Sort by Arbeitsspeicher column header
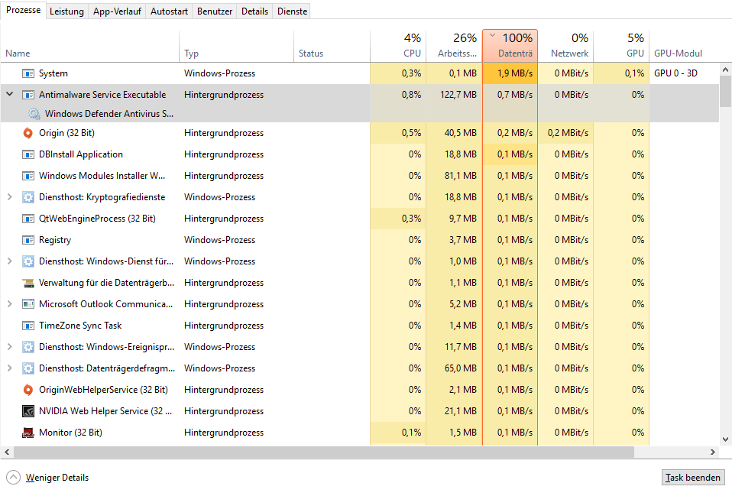The image size is (732, 496). [x=454, y=46]
